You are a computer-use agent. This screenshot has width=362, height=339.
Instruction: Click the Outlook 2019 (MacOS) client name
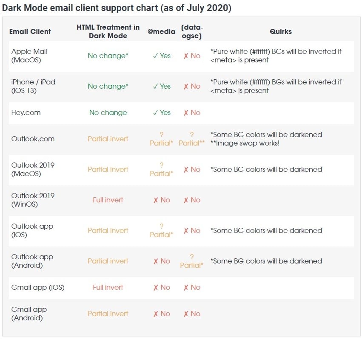coord(33,169)
